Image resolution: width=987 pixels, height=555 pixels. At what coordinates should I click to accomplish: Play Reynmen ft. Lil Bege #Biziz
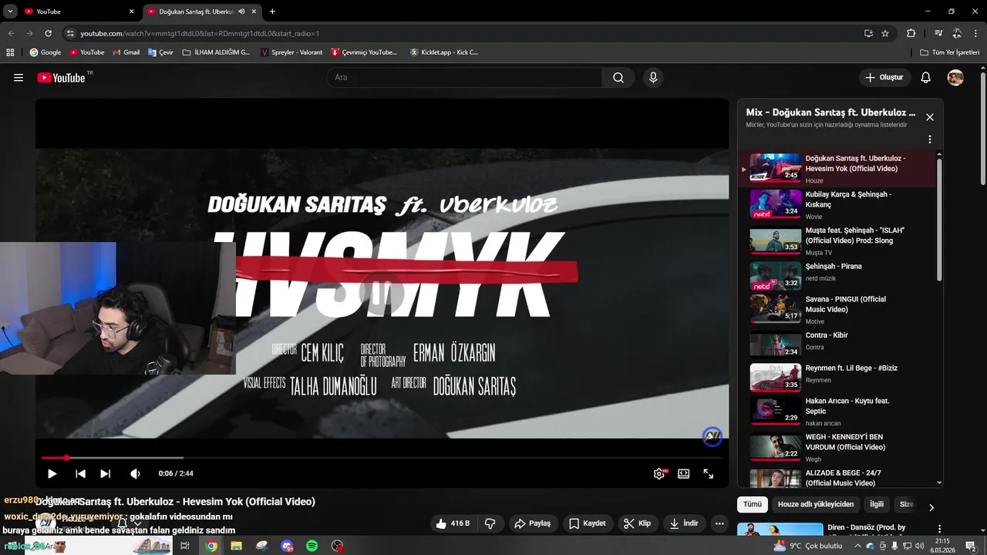tap(837, 378)
